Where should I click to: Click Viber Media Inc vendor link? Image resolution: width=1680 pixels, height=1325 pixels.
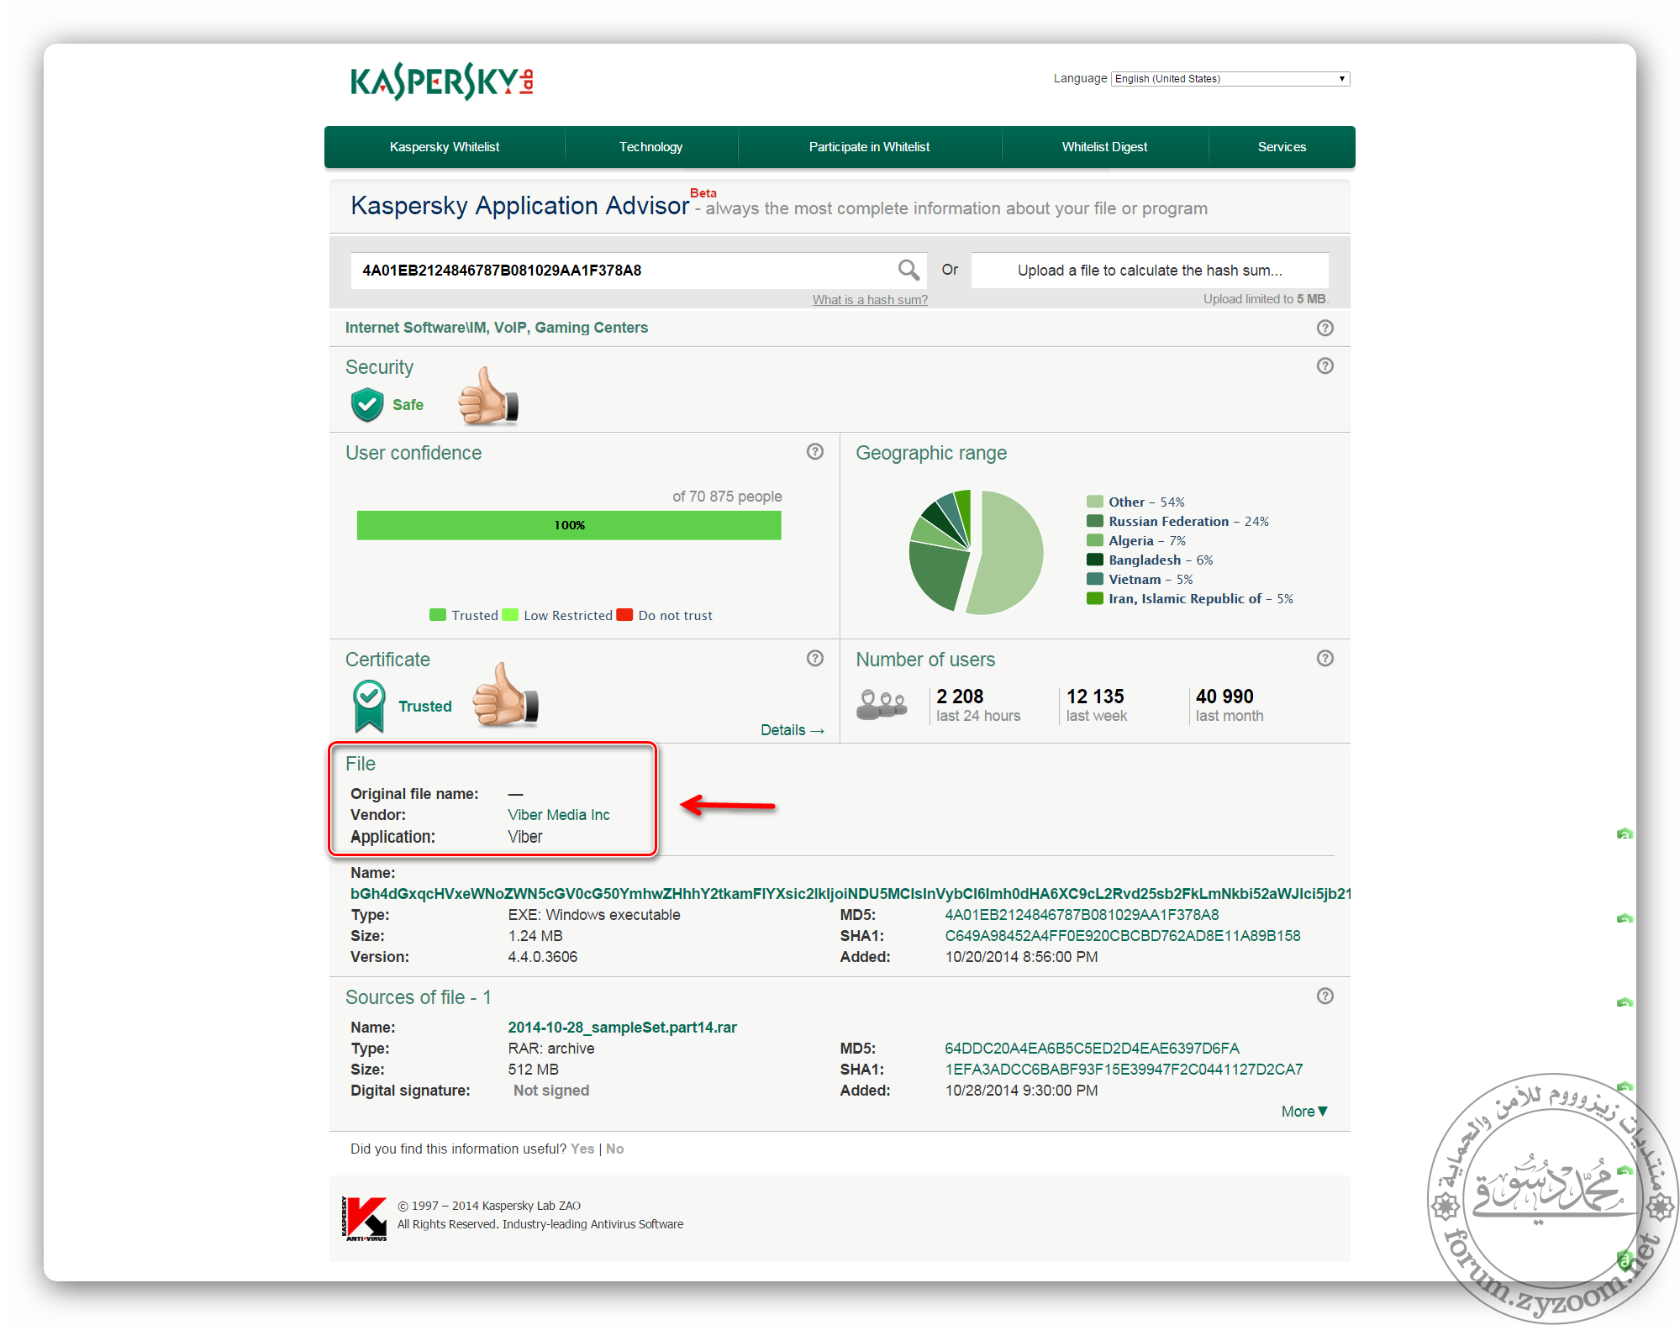(559, 815)
